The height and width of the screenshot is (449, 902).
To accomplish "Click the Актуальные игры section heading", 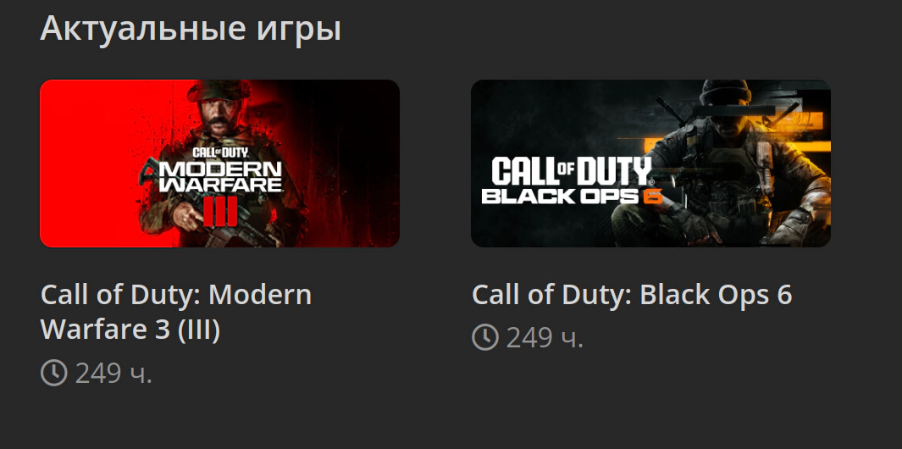I will click(191, 28).
